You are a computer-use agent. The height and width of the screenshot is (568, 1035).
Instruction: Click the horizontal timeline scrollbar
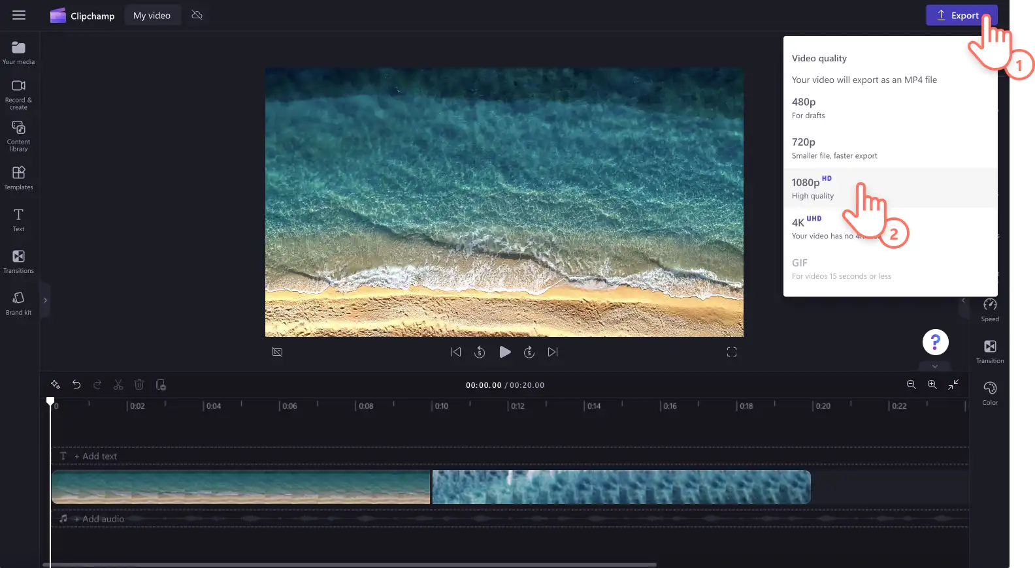350,565
